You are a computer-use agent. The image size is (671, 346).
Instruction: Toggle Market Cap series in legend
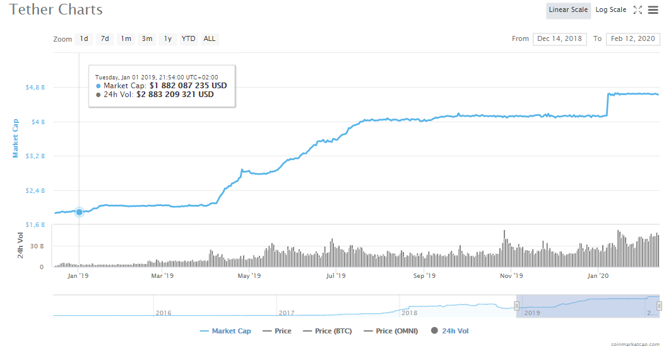click(x=225, y=331)
